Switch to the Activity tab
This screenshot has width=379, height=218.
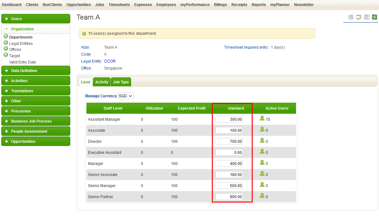(x=102, y=82)
